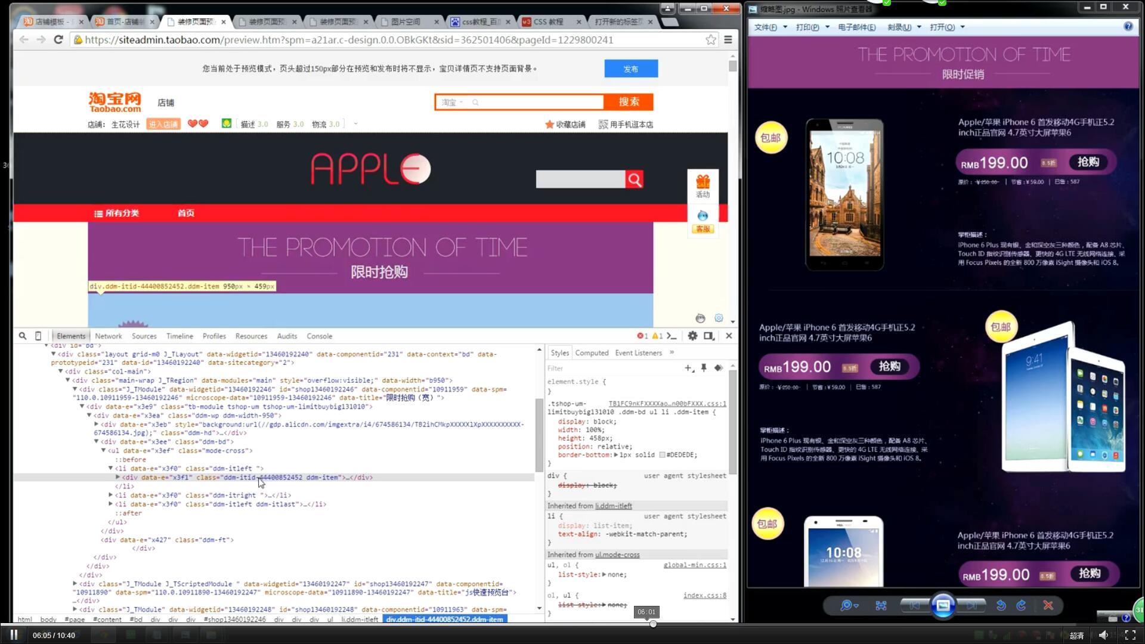Start slideshow in Photo Viewer

coord(943,605)
